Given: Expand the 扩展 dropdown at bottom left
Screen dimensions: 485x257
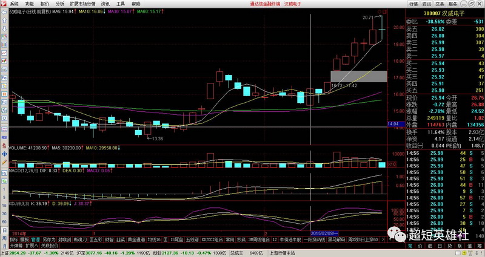Looking at the screenshot, I should coord(31,246).
